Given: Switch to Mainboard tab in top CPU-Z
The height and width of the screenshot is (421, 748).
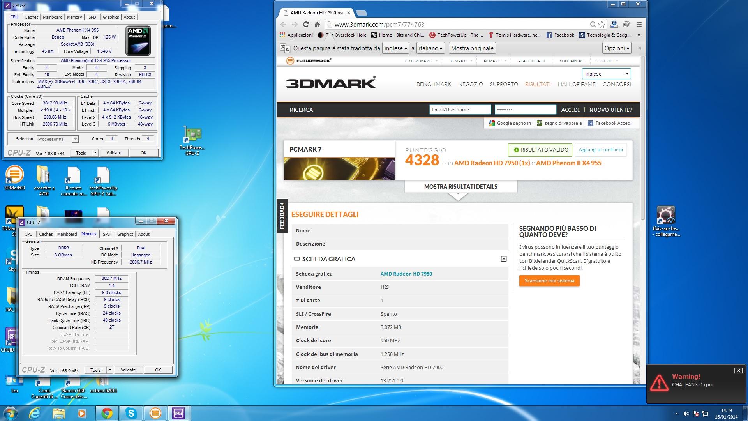Looking at the screenshot, I should 53,17.
